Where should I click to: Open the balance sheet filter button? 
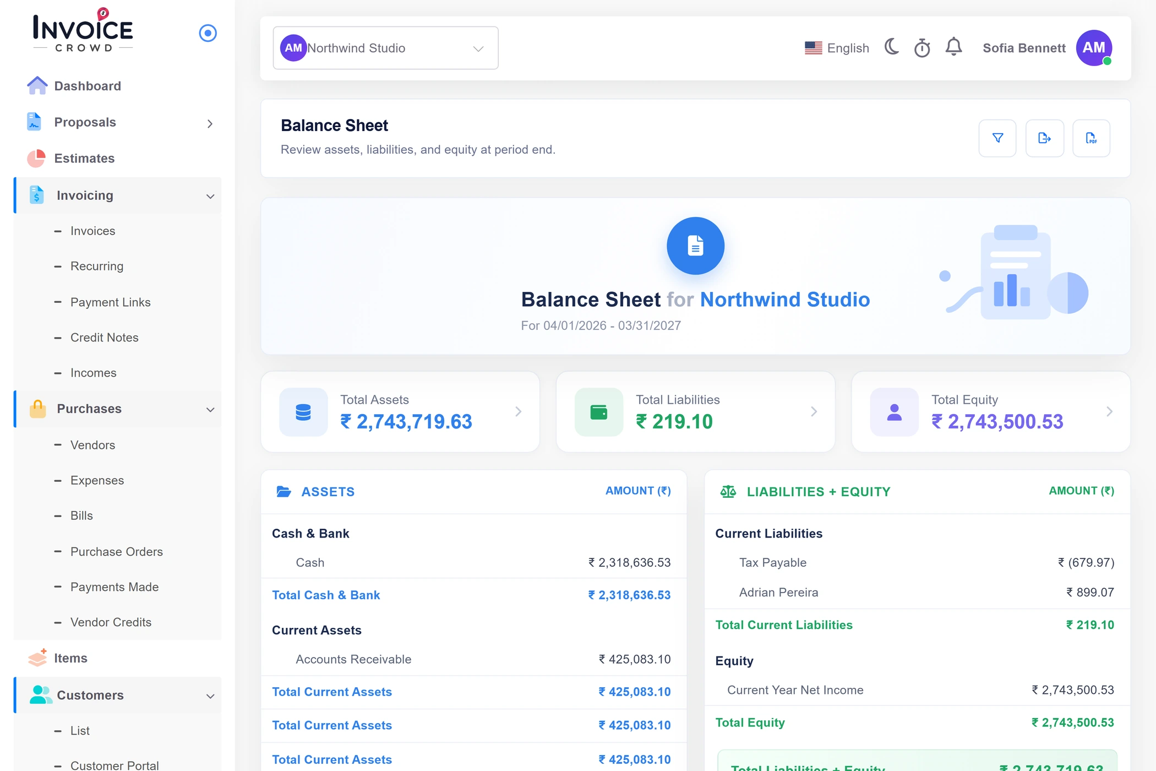pyautogui.click(x=997, y=138)
